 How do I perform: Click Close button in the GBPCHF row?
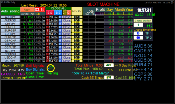67,41
